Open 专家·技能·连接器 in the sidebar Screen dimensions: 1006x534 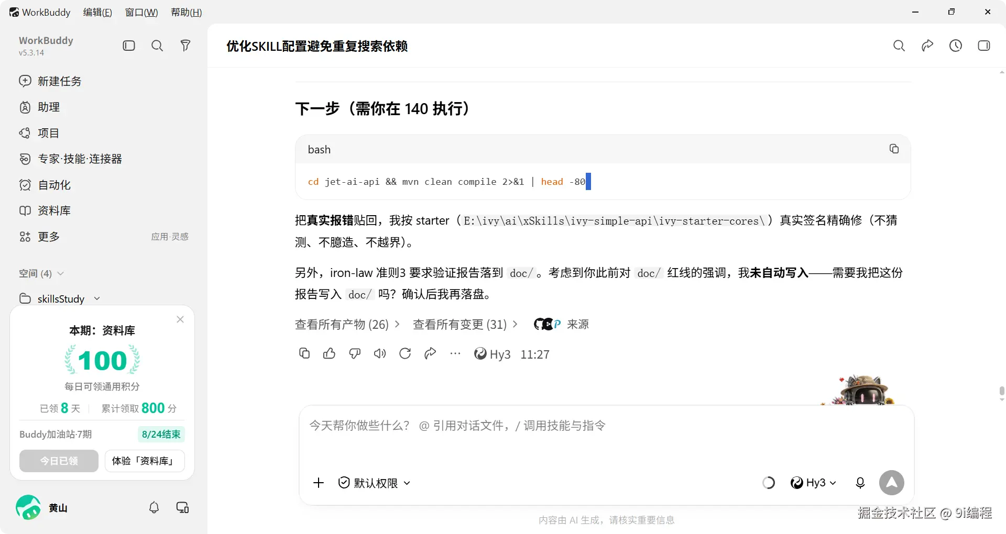(104, 159)
